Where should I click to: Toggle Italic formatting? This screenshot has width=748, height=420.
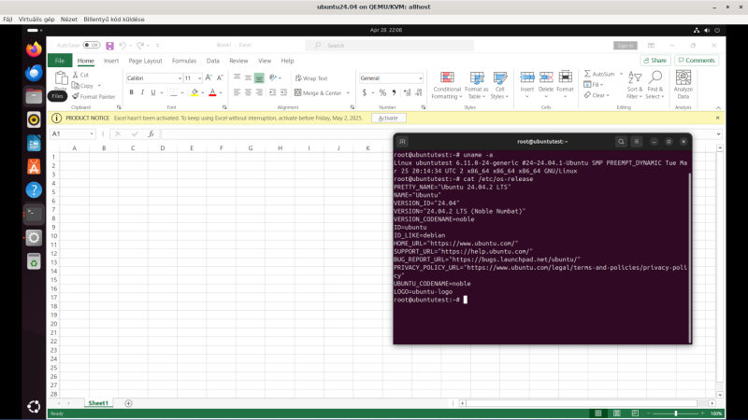[142, 92]
